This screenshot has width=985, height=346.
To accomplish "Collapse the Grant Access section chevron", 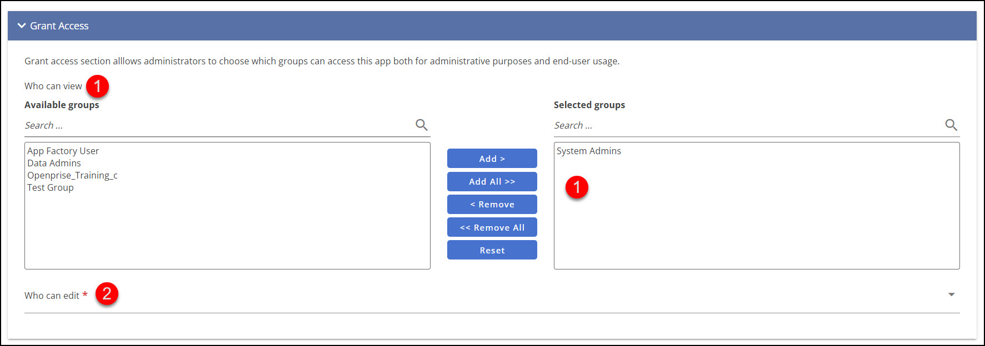I will tap(22, 26).
